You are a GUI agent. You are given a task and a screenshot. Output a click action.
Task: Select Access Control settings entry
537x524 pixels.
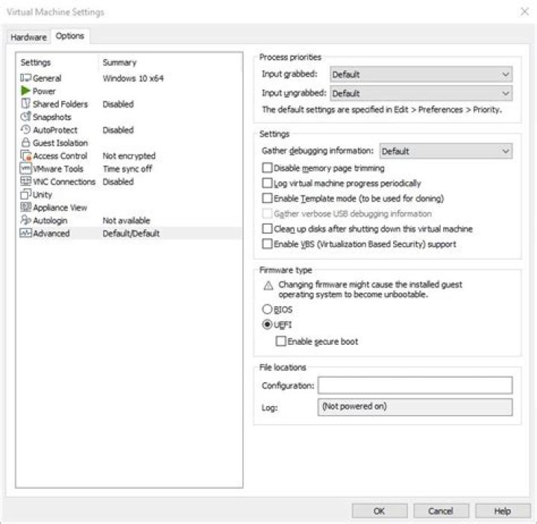(x=60, y=155)
